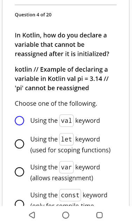Tap the Android back navigation triangle

pos(32,215)
